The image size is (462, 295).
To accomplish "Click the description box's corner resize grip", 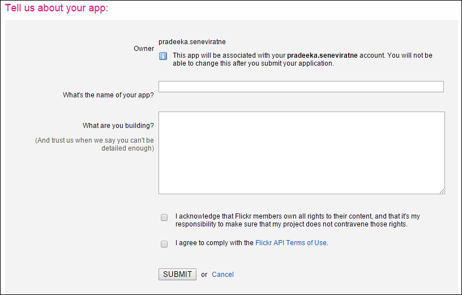I will point(442,191).
